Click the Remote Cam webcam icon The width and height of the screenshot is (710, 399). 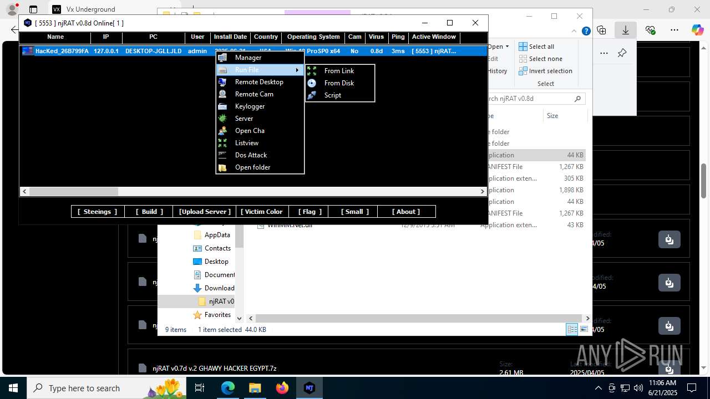tap(222, 94)
